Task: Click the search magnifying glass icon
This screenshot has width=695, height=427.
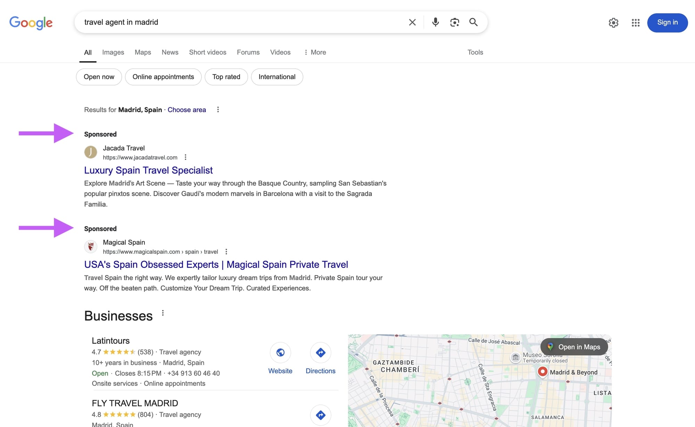Action: click(473, 22)
